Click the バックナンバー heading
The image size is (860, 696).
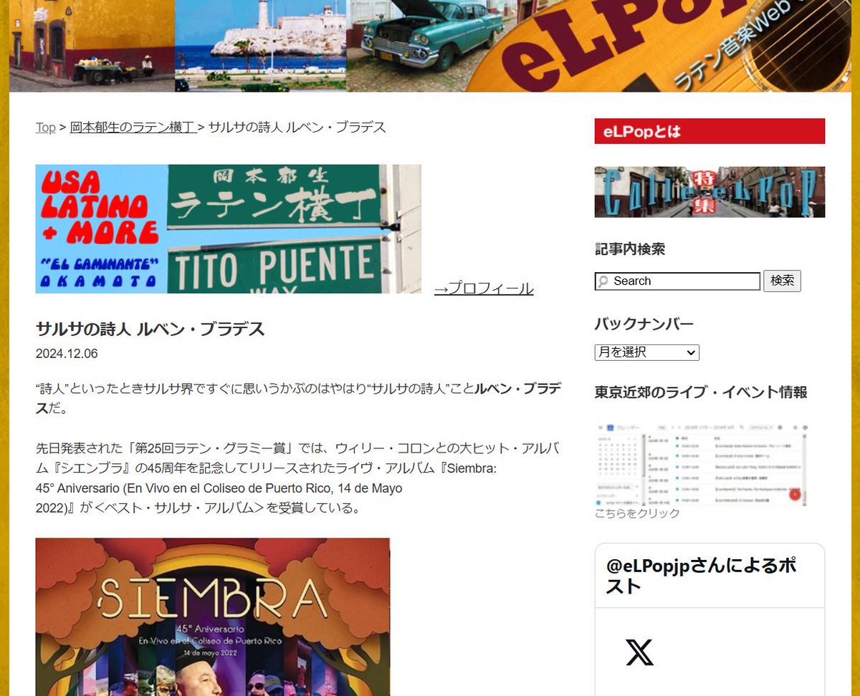(644, 324)
